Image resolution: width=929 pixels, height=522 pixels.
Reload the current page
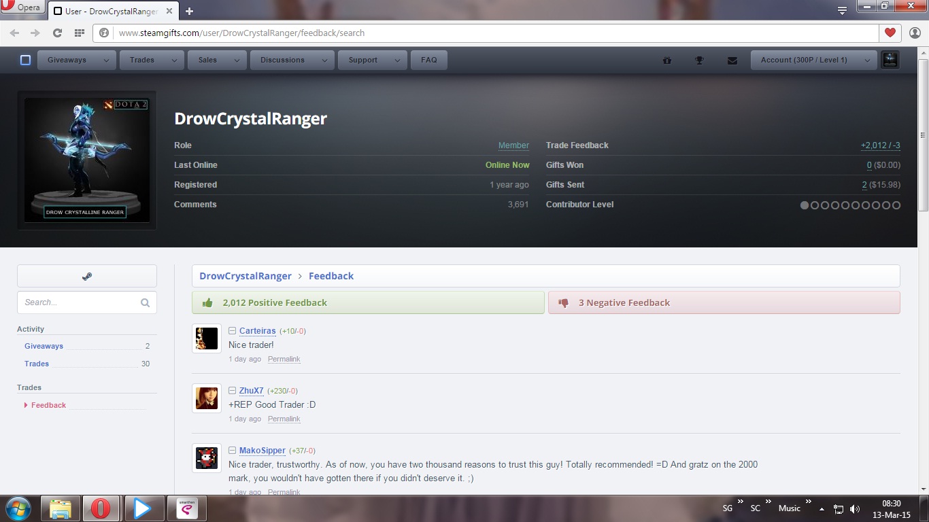tap(57, 33)
